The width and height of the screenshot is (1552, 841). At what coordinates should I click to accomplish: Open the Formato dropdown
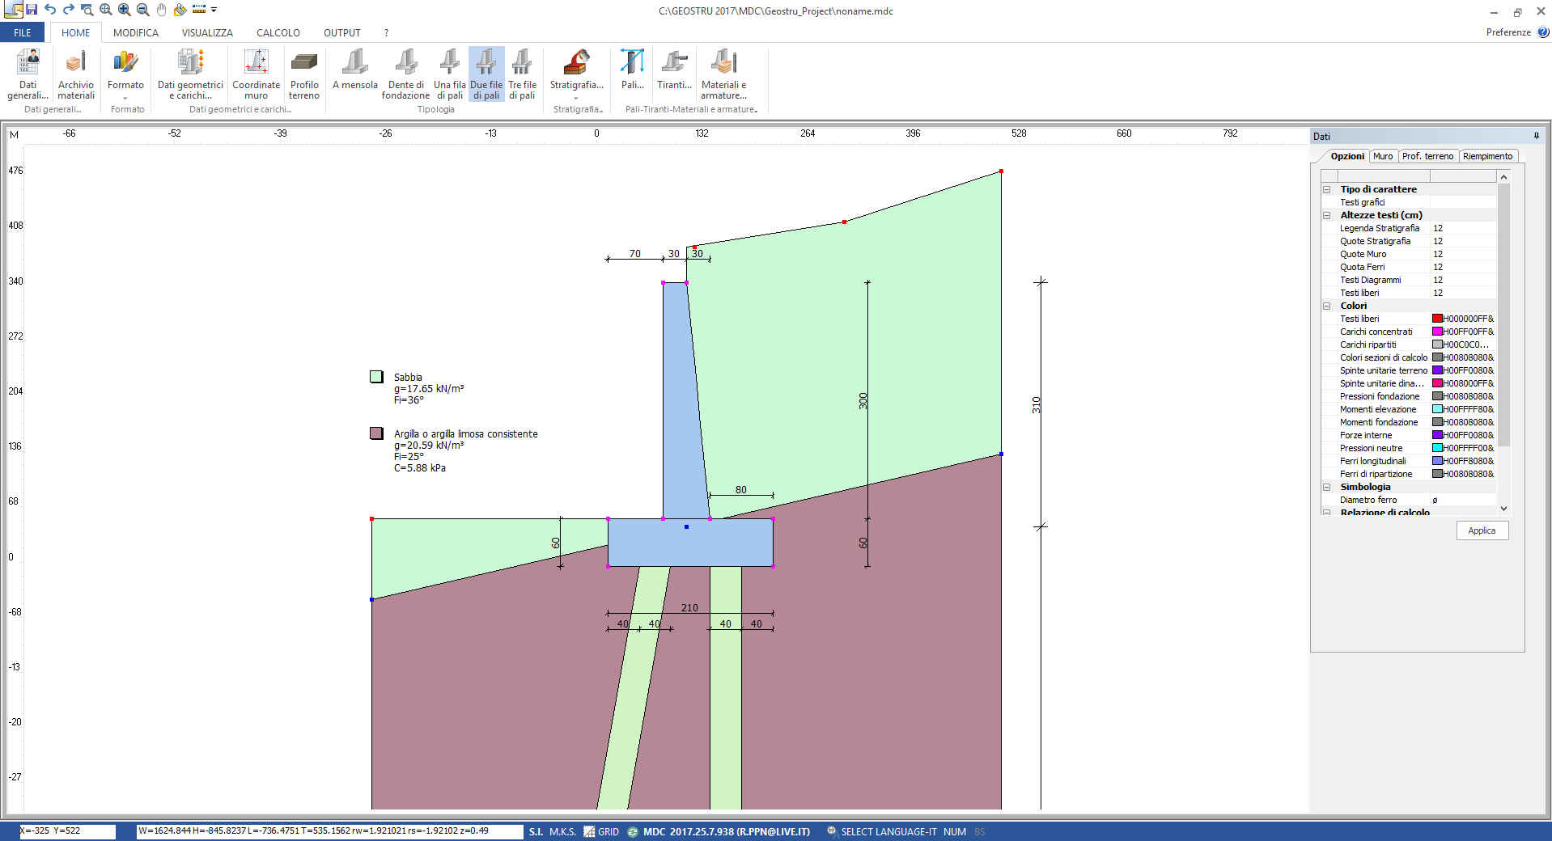point(125,74)
